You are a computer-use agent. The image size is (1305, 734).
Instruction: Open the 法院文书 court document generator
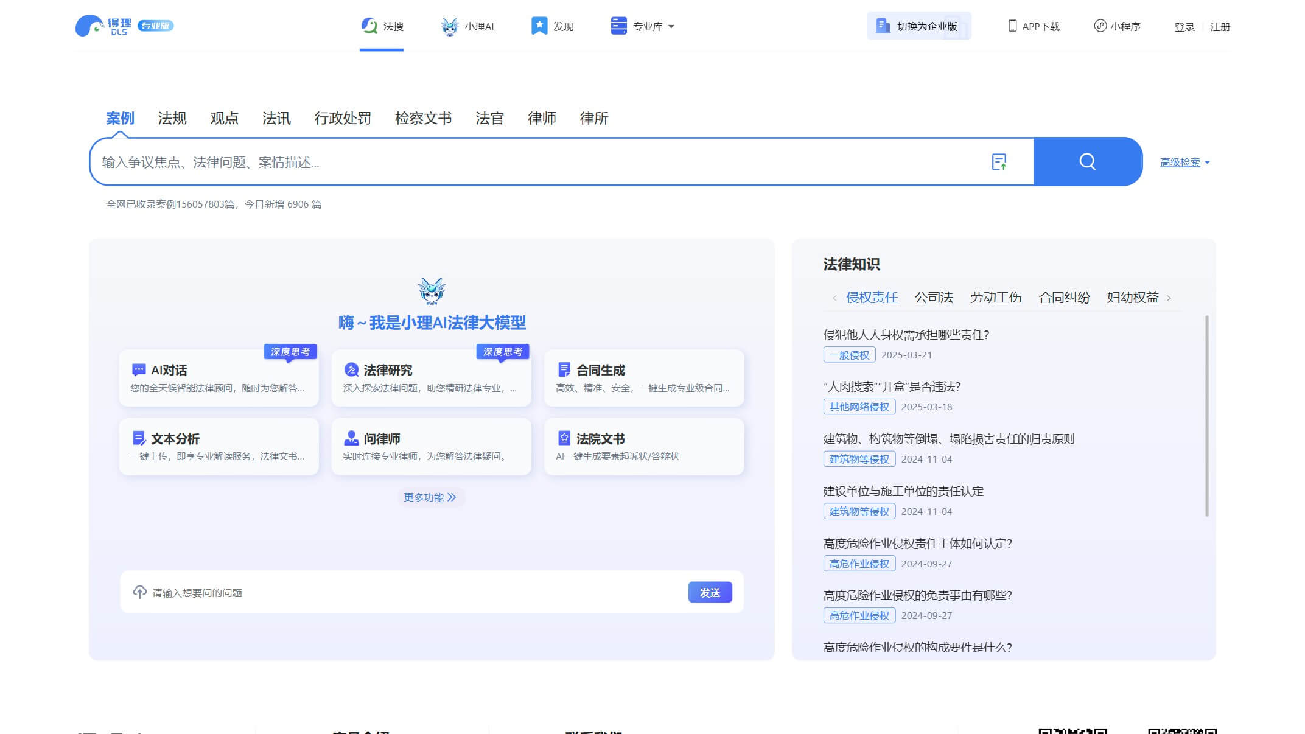click(643, 446)
